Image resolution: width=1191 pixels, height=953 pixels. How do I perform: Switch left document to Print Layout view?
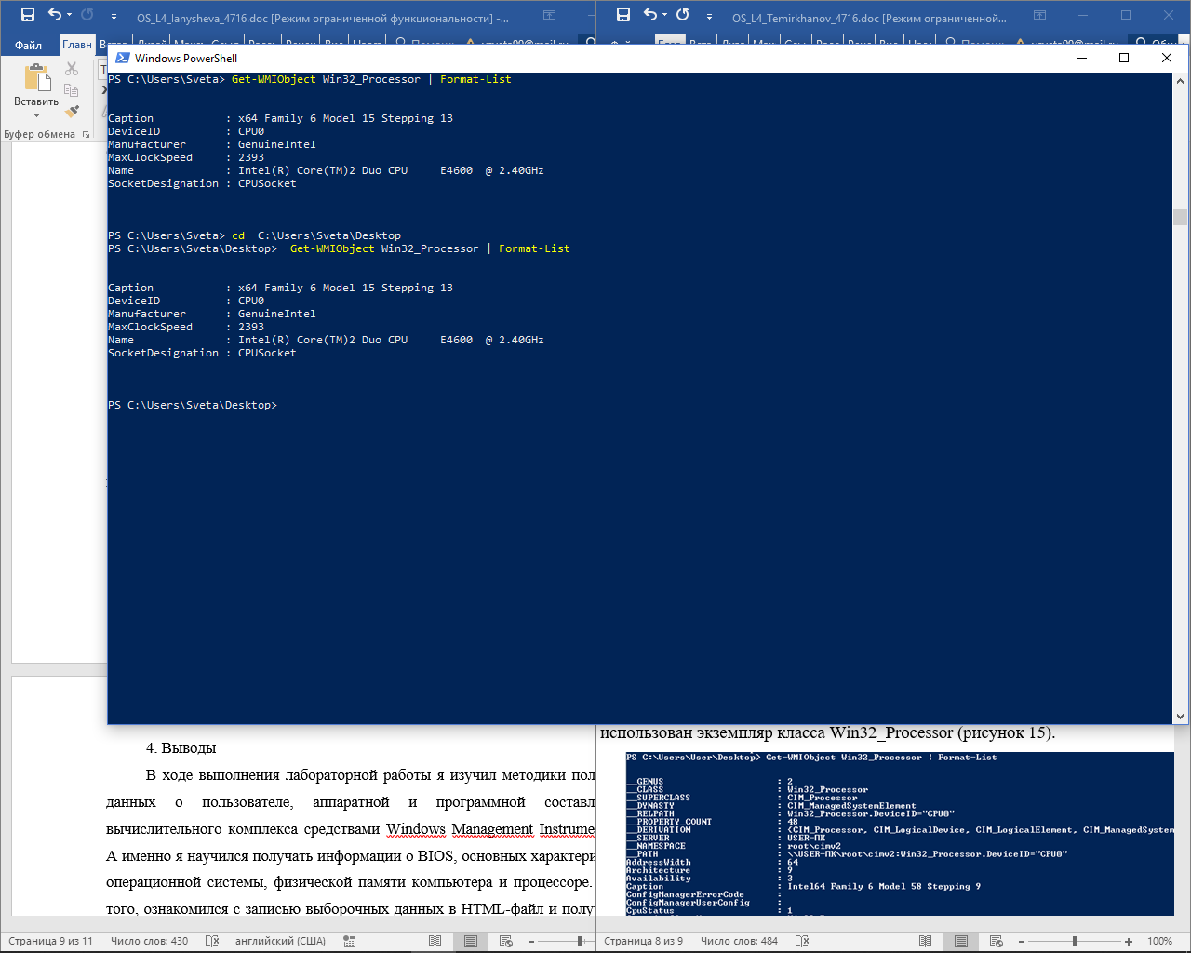coord(471,941)
